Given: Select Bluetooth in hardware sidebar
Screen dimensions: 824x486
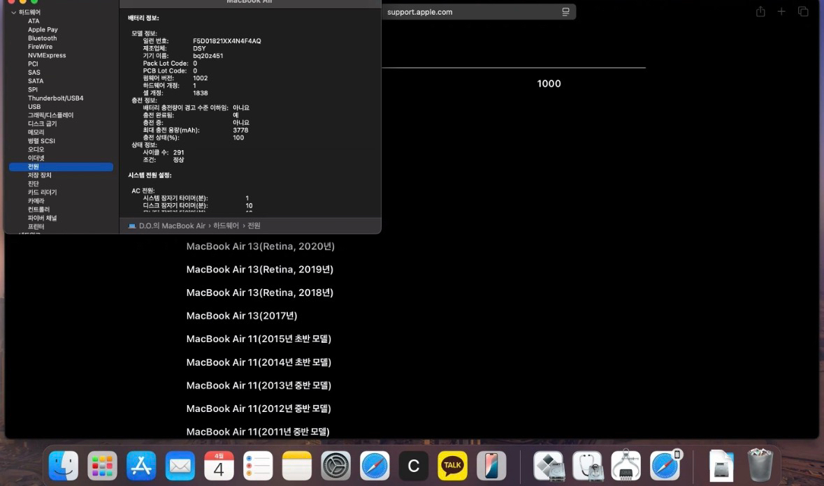Looking at the screenshot, I should tap(42, 38).
